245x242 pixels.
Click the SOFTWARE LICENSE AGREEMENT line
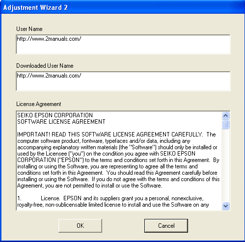point(61,122)
